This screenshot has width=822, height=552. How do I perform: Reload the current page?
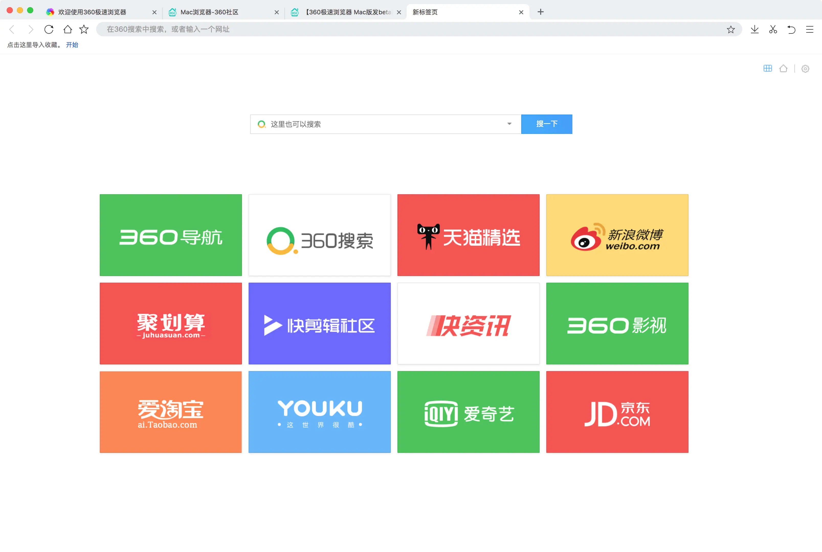49,30
